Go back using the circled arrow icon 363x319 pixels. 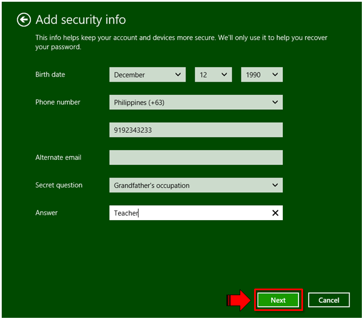pos(24,20)
